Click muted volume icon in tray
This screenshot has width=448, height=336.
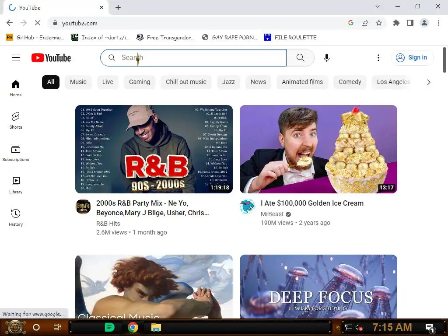359,327
